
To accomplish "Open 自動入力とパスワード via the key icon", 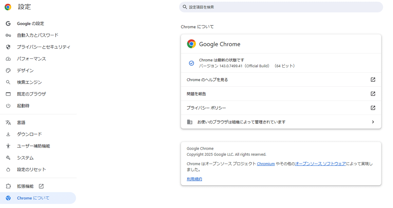I will point(8,35).
